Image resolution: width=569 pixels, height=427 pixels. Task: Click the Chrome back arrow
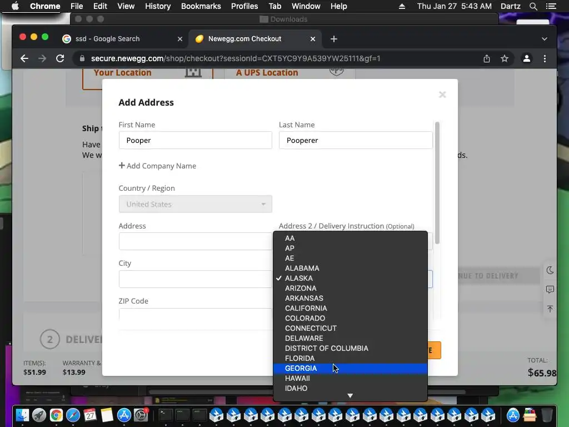24,58
